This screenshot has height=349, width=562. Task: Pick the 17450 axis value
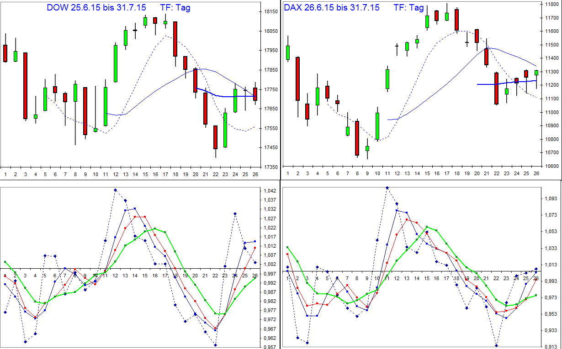[272, 147]
